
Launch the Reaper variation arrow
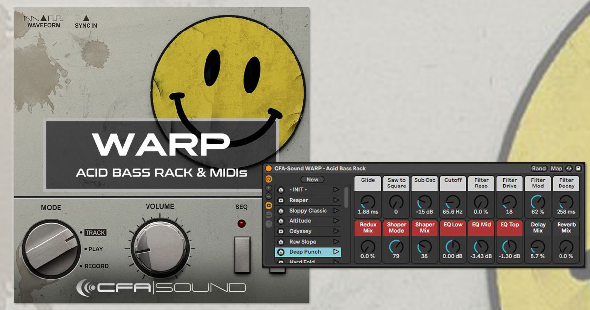coord(336,200)
